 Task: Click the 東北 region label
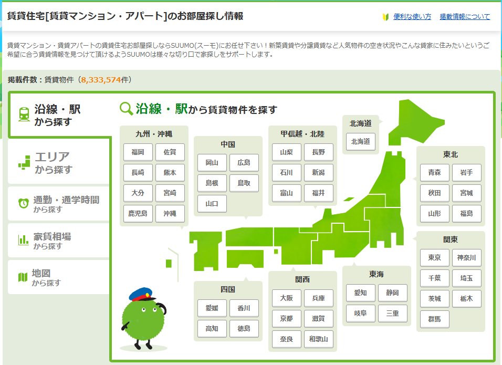(451, 154)
